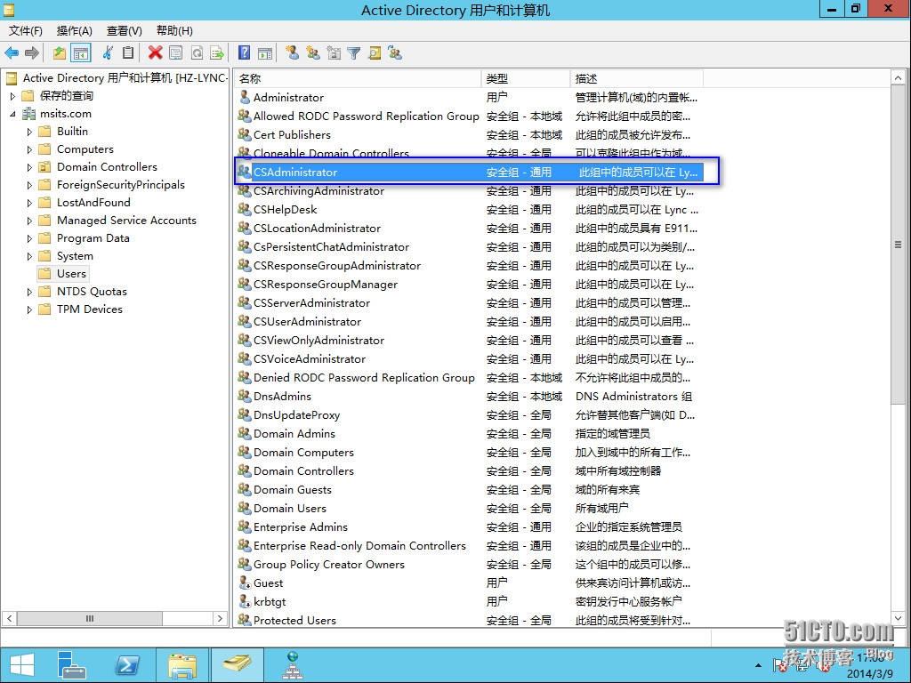Click the Export list icon
This screenshot has height=683, width=911.
pyautogui.click(x=217, y=53)
